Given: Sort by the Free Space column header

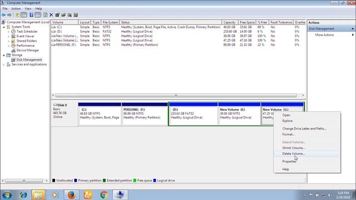Looking at the screenshot, I should (x=247, y=22).
